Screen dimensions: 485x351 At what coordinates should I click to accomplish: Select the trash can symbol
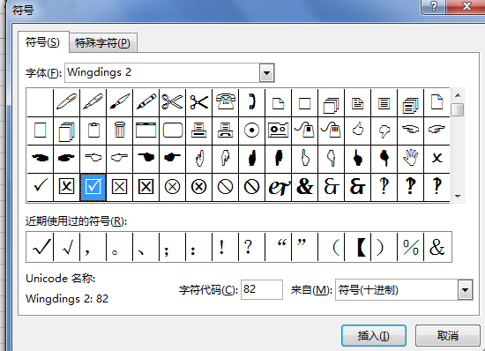point(119,130)
